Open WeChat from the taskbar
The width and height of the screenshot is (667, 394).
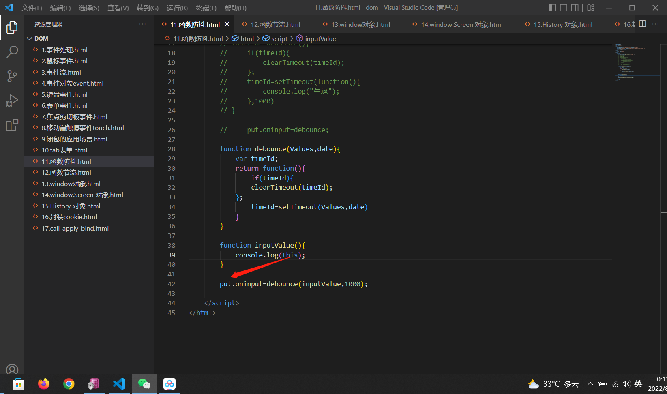pos(144,384)
